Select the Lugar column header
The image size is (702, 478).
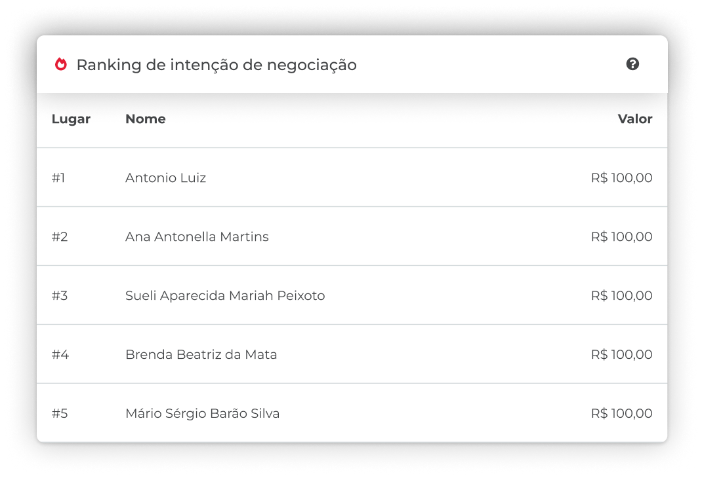[x=71, y=119]
